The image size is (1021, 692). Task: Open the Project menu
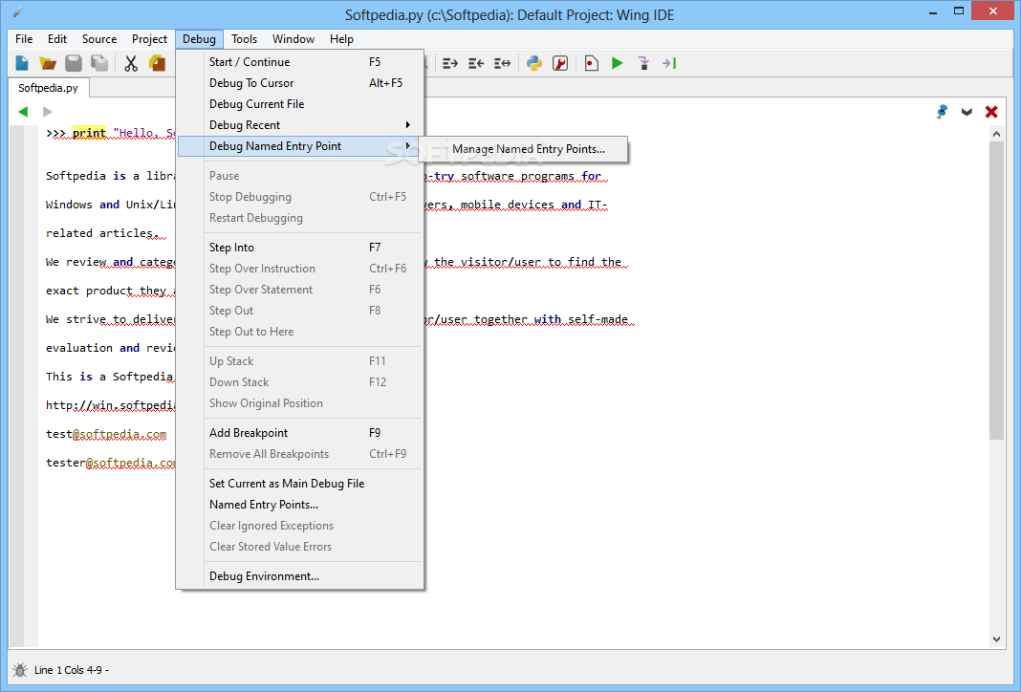click(x=149, y=39)
